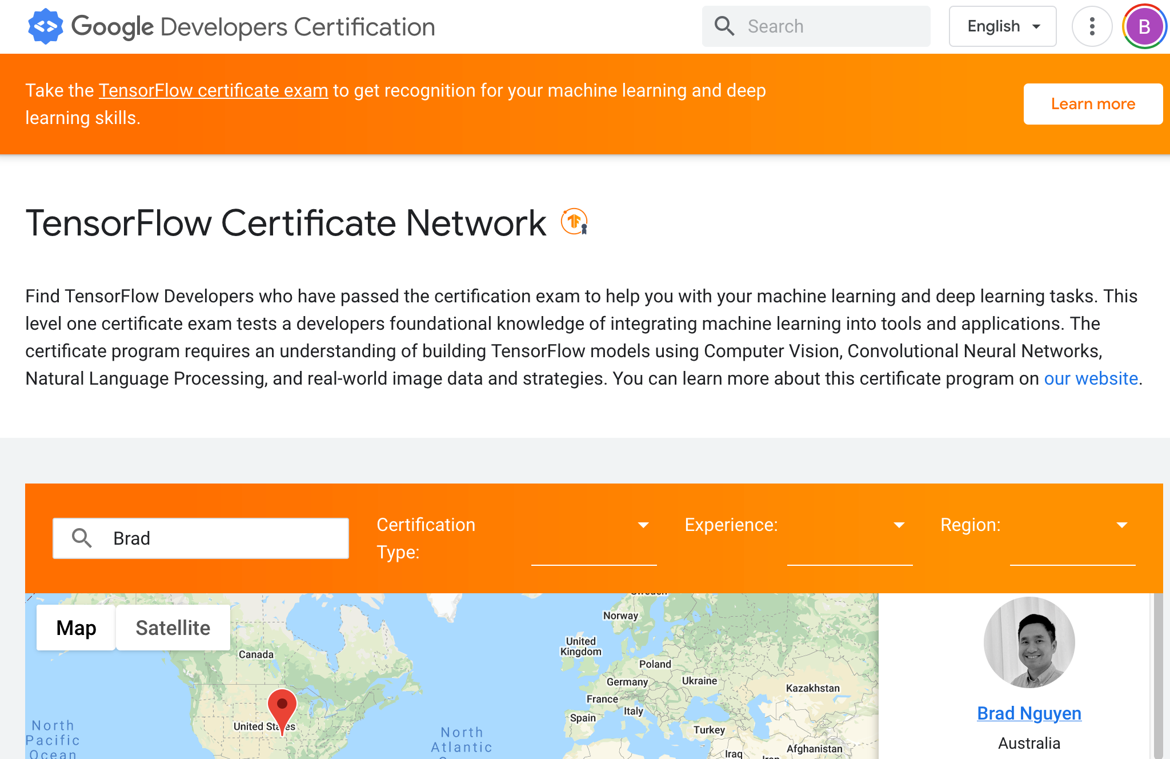This screenshot has width=1170, height=759.
Task: Focus the top Search input field
Action: click(x=816, y=26)
